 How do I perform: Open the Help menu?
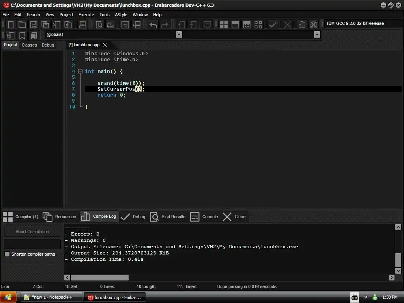(x=157, y=15)
